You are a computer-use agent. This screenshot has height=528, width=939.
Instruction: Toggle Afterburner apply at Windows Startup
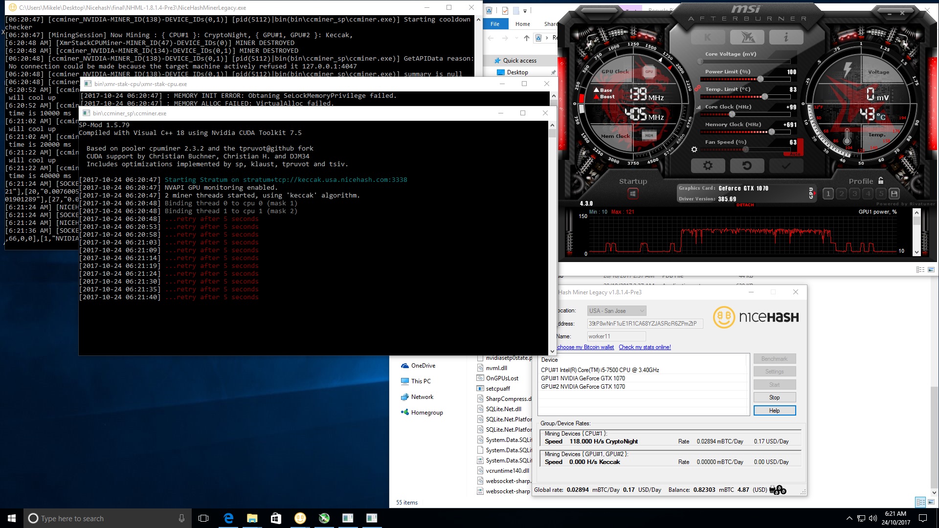(633, 194)
